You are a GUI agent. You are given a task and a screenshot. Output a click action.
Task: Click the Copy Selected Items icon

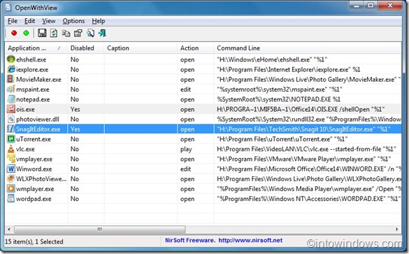pos(66,33)
